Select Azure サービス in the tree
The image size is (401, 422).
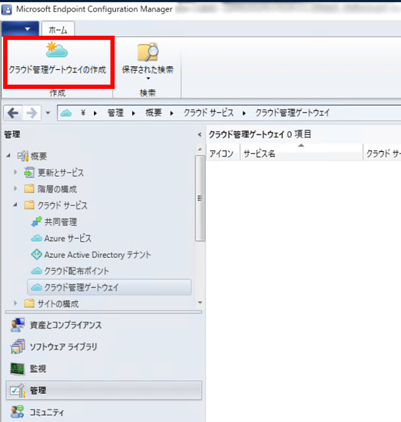tap(67, 239)
